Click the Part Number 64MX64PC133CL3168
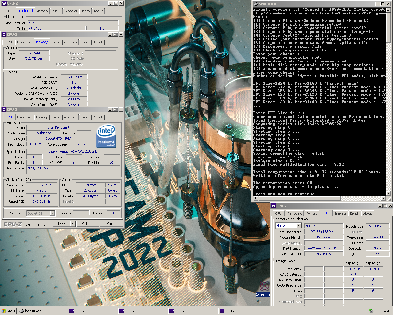393x315 pixels. click(x=324, y=249)
